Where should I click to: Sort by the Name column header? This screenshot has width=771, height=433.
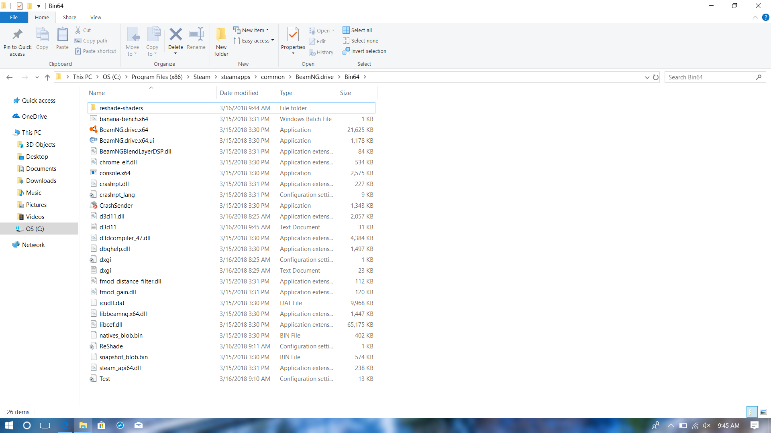[152, 93]
